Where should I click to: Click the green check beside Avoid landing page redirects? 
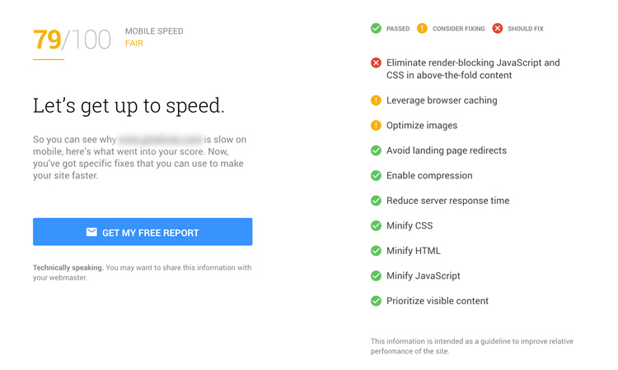(x=376, y=150)
